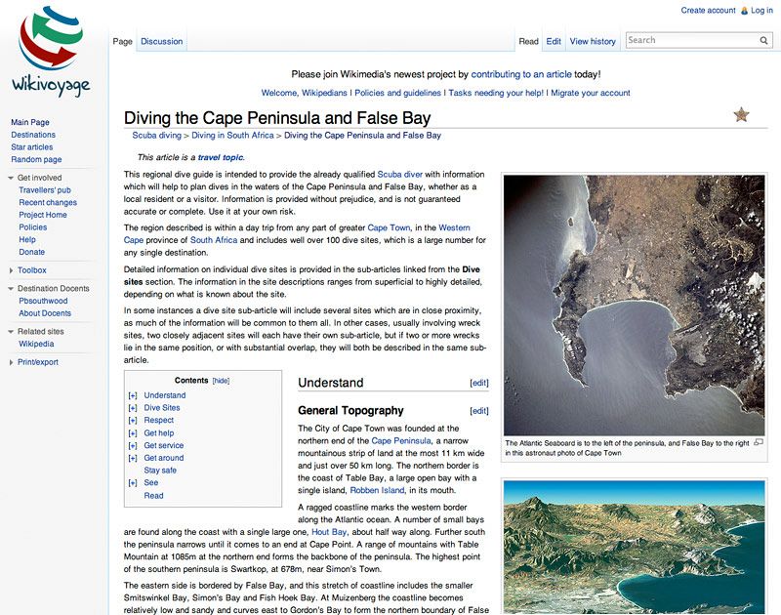This screenshot has height=615, width=781.
Task: Collapse the Destination Docents section
Action: (x=11, y=289)
